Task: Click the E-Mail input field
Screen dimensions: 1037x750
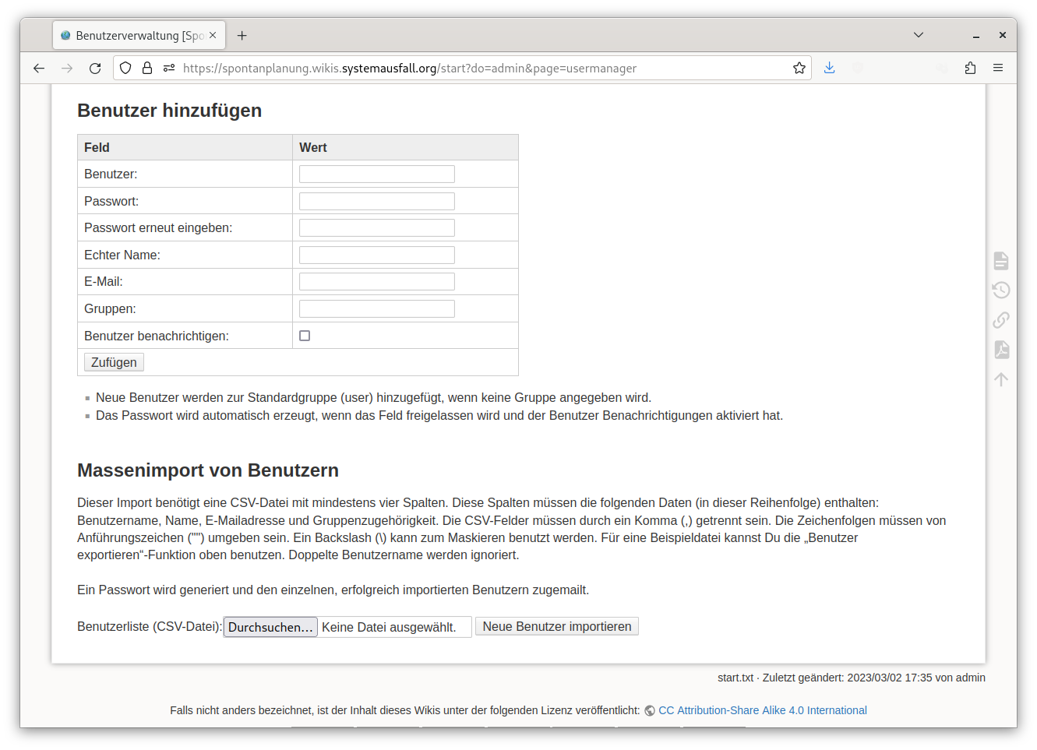Action: pos(377,281)
